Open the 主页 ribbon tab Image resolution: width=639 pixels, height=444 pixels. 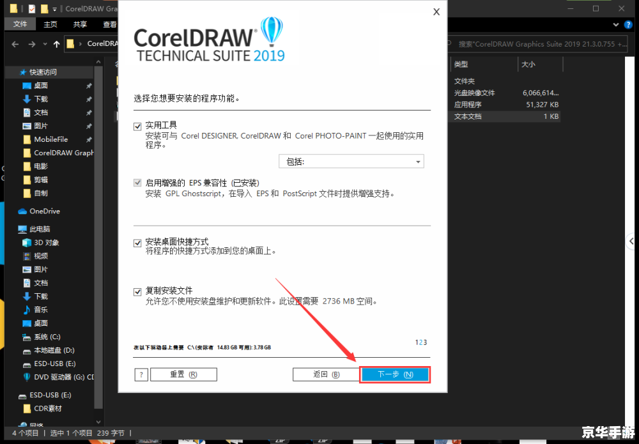click(50, 24)
